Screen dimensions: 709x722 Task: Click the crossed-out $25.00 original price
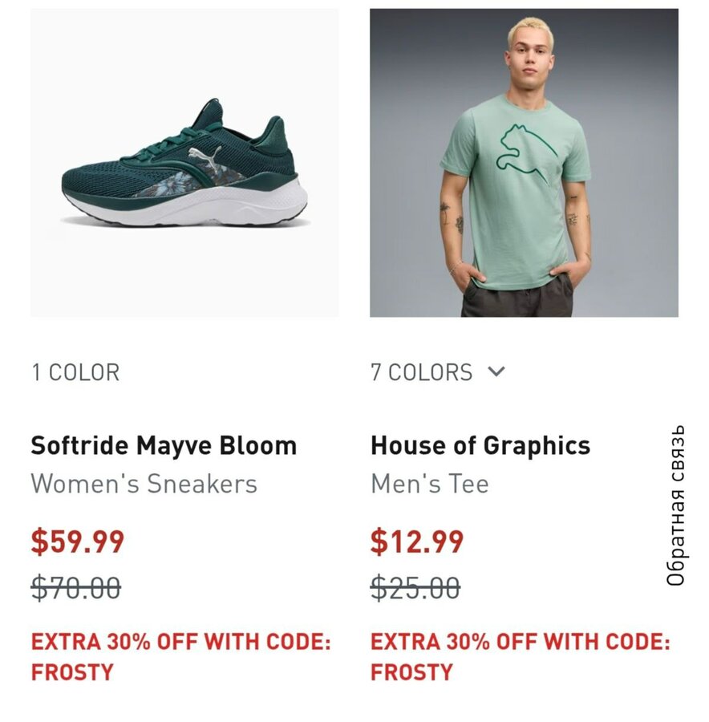[x=415, y=588]
